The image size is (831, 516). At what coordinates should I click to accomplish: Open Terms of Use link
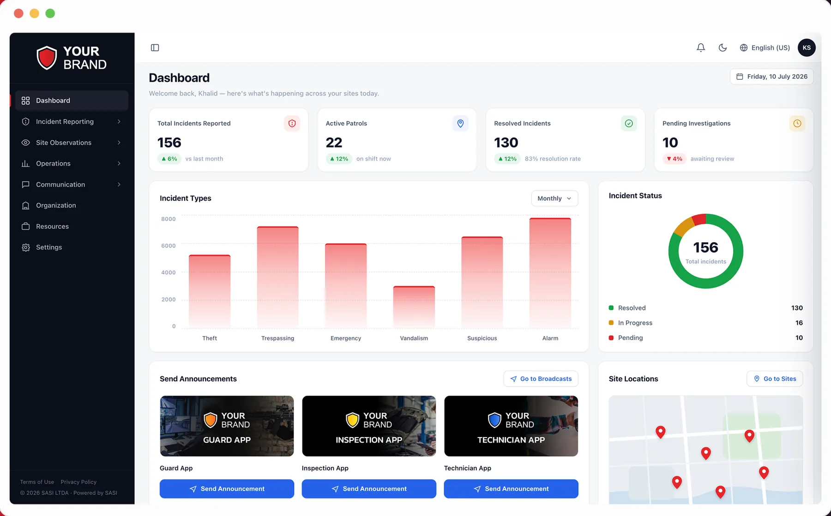point(37,482)
